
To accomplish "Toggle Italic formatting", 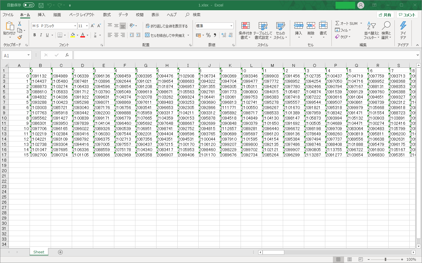I will click(41, 35).
